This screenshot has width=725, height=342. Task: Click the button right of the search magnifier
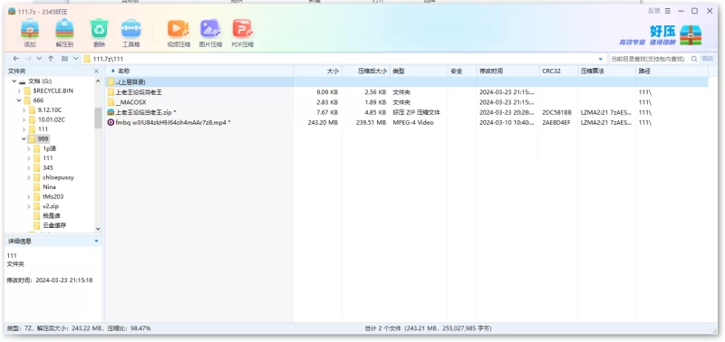(x=708, y=59)
